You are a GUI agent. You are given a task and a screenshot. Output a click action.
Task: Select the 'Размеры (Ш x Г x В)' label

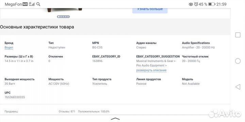(19, 57)
